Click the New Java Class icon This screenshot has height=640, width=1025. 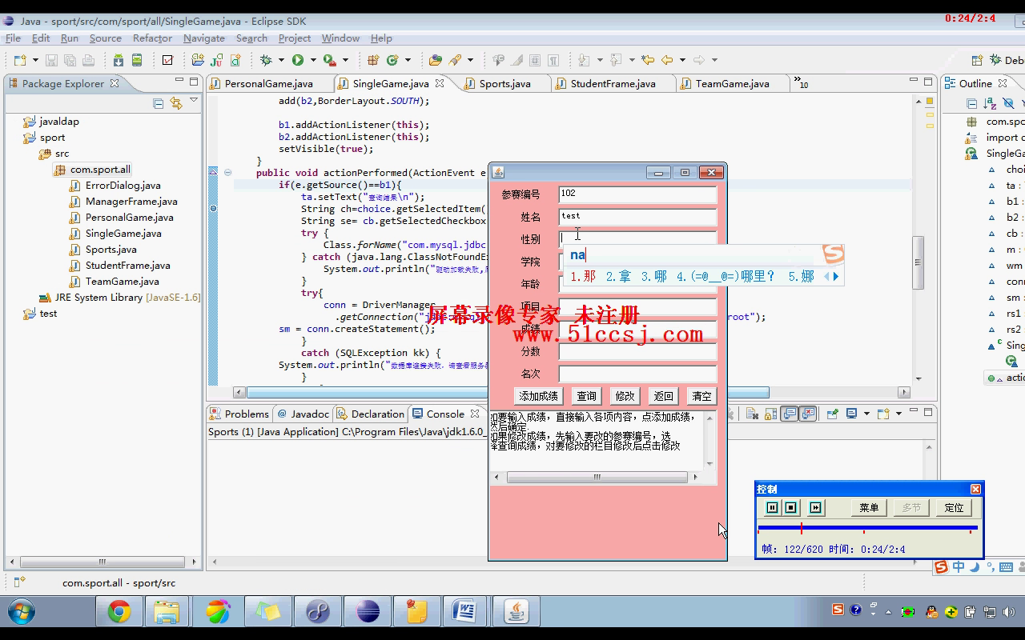click(392, 60)
